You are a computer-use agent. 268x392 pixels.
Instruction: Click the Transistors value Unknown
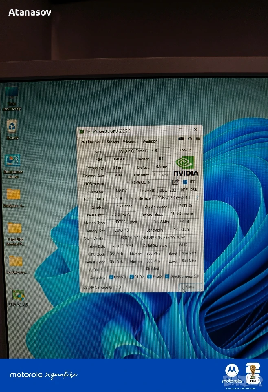point(161,174)
